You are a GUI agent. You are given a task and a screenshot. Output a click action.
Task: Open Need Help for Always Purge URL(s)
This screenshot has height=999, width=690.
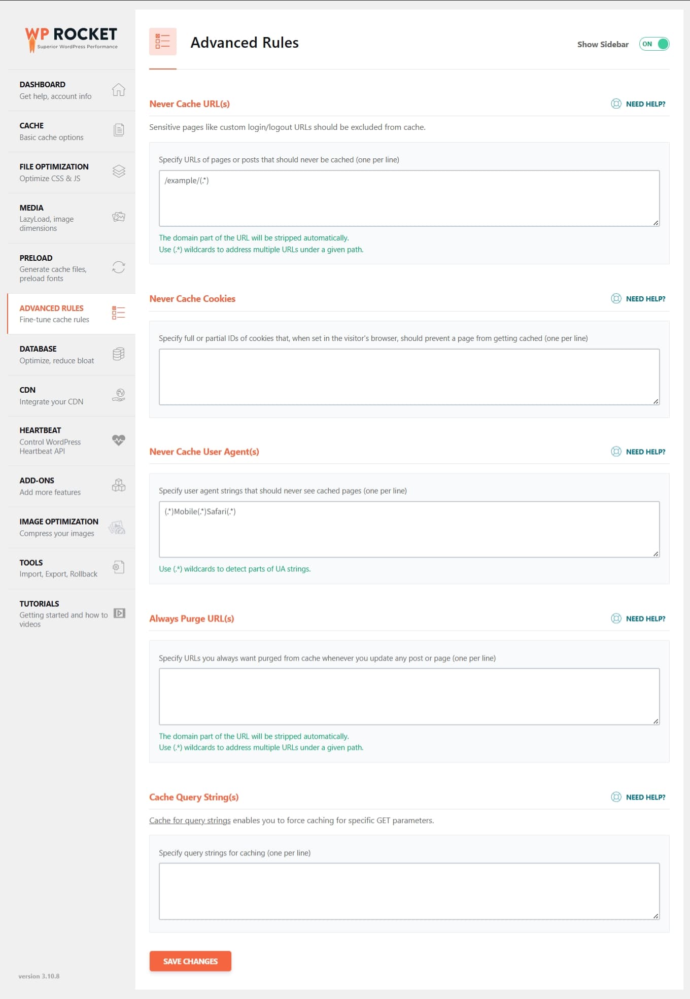point(638,618)
